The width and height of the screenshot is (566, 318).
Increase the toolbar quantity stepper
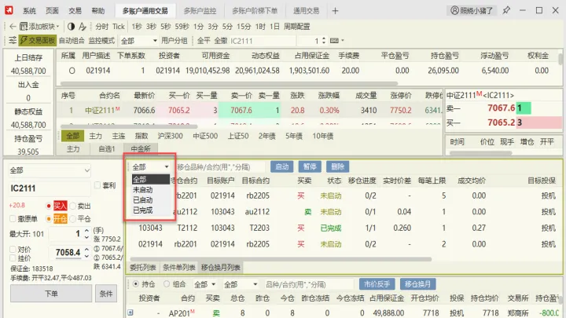[323, 38]
